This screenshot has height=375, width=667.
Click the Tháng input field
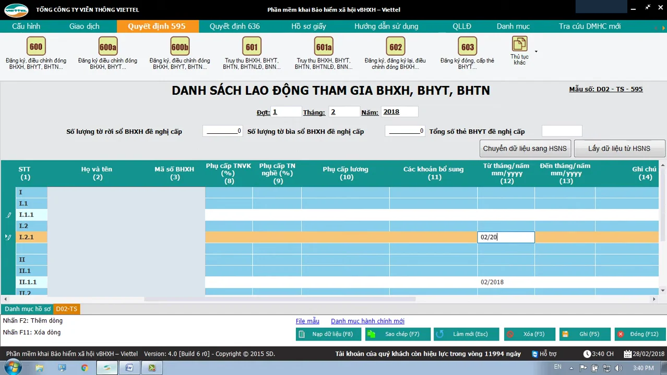(x=344, y=111)
